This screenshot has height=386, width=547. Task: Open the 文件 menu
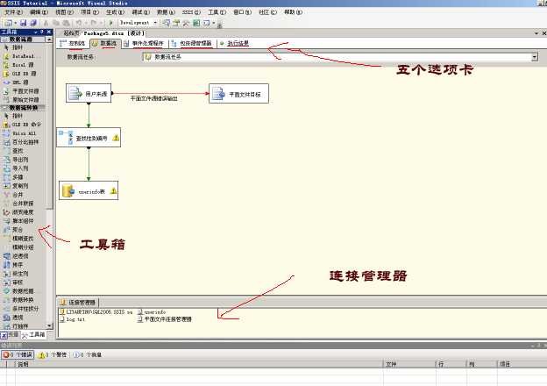(13, 12)
